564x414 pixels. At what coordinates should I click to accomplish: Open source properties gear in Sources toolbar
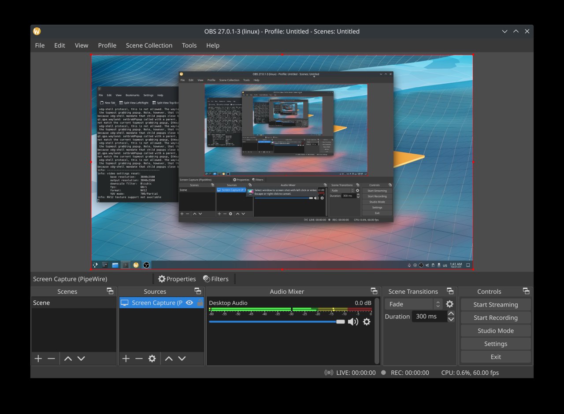(152, 359)
